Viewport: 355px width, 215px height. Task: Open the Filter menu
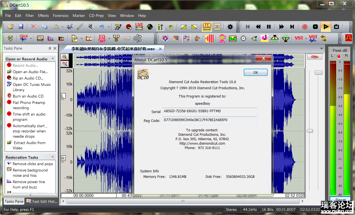coord(30,16)
